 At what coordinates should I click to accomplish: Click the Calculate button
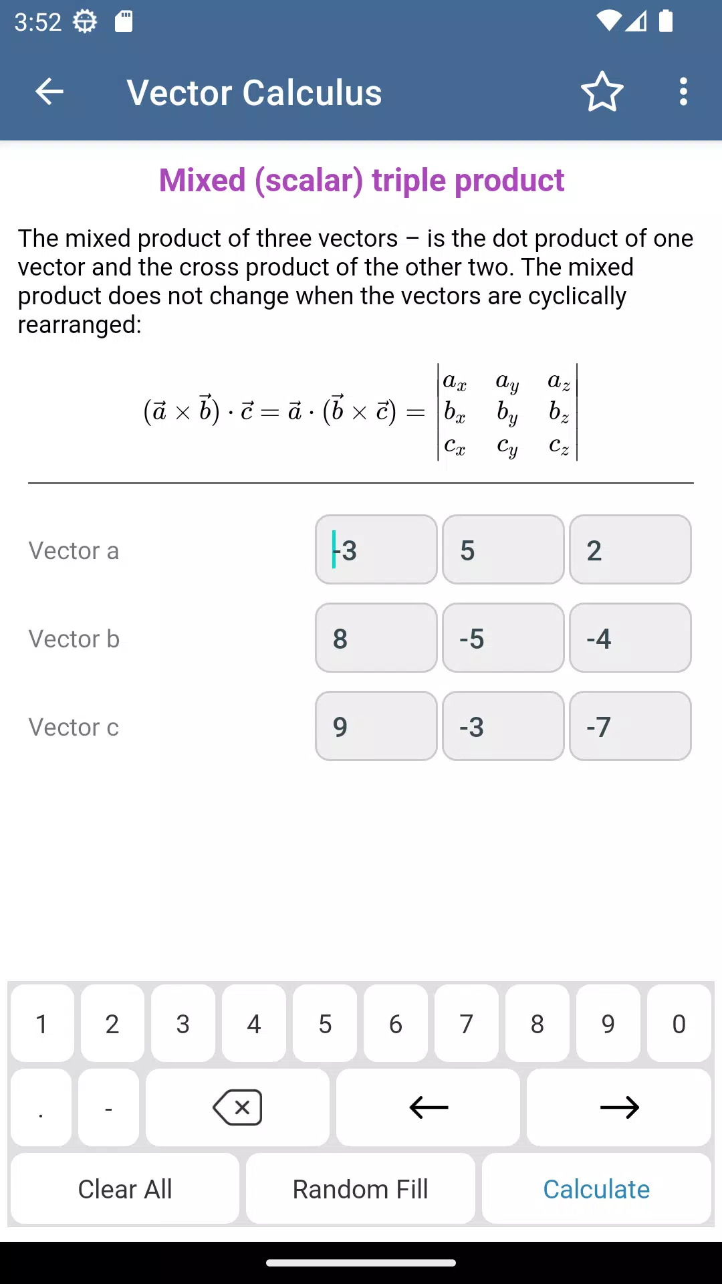(x=596, y=1189)
